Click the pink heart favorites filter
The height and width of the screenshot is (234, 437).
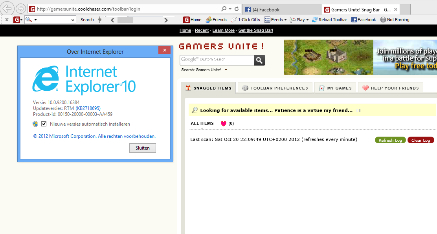tap(224, 123)
